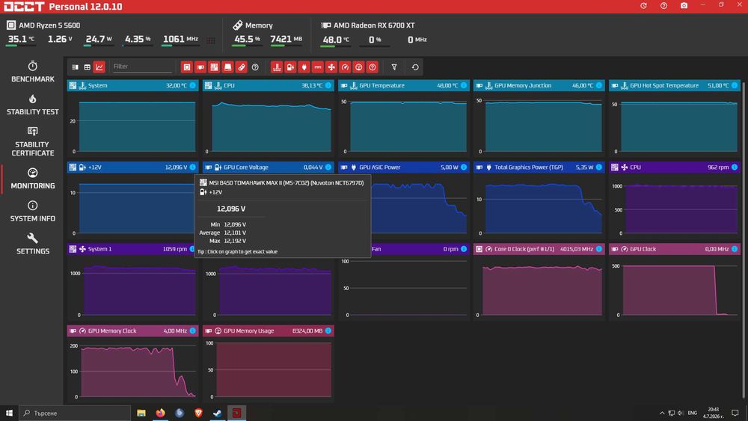
Task: Open info for GPU Memory Usage card
Action: (x=328, y=331)
